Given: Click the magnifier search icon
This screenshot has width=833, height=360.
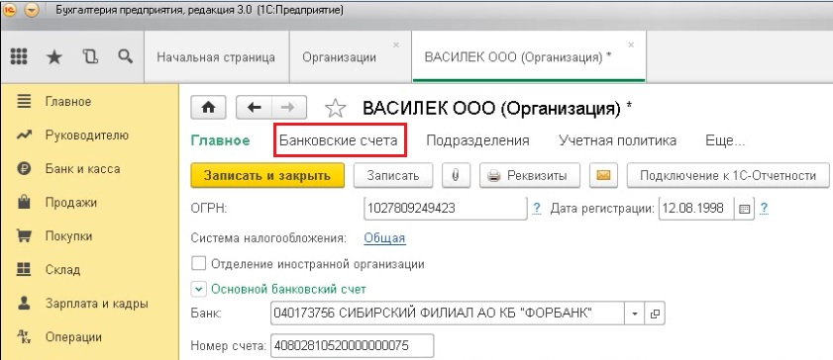Looking at the screenshot, I should point(126,56).
